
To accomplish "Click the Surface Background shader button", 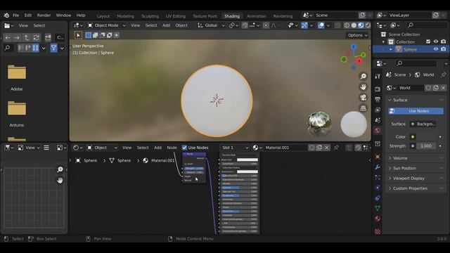I will coord(423,124).
